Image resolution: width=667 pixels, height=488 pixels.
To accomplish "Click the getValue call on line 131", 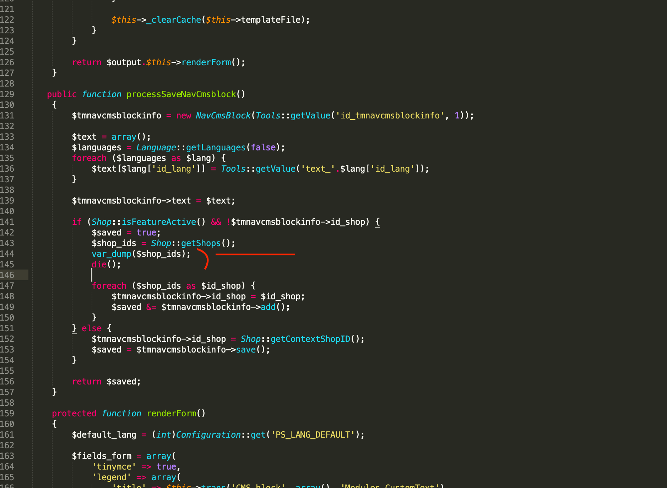I will (x=310, y=116).
